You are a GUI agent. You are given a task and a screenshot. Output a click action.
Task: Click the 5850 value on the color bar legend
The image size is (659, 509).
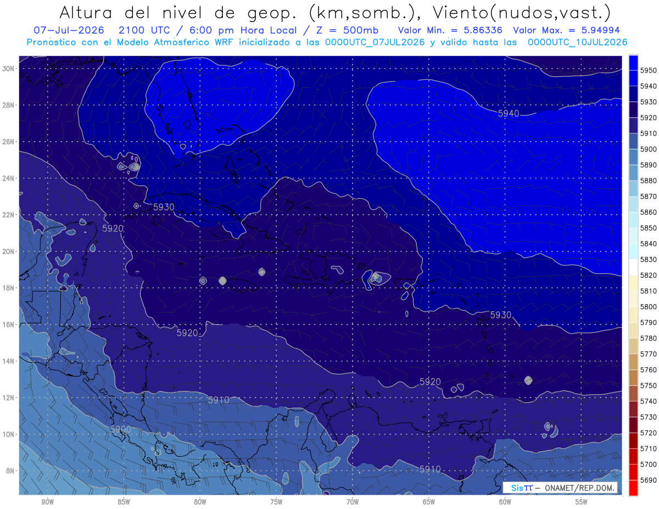pos(649,228)
